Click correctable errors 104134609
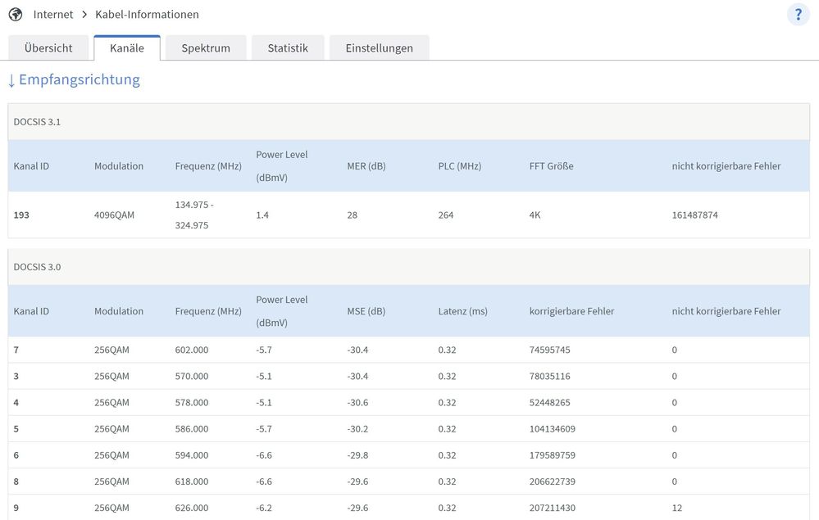Image resolution: width=819 pixels, height=520 pixels. [x=552, y=429]
